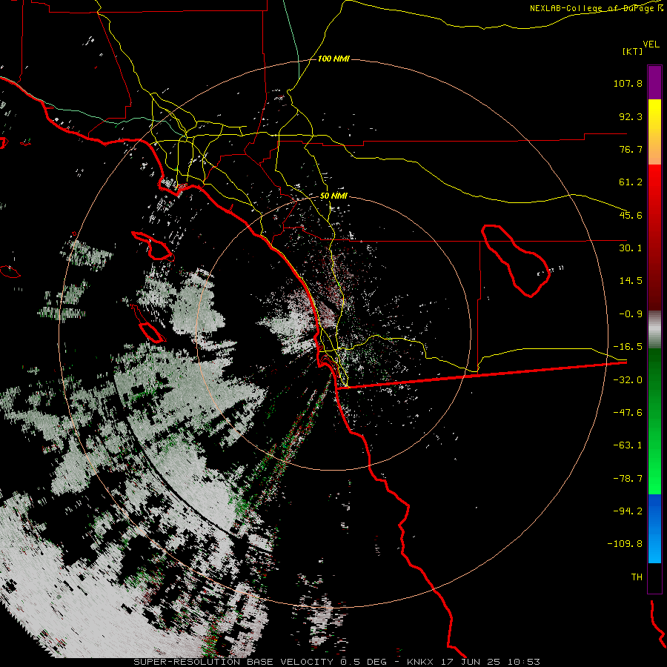This screenshot has height=667, width=667.
Task: Click the 61.2 legend value
Action: click(631, 182)
